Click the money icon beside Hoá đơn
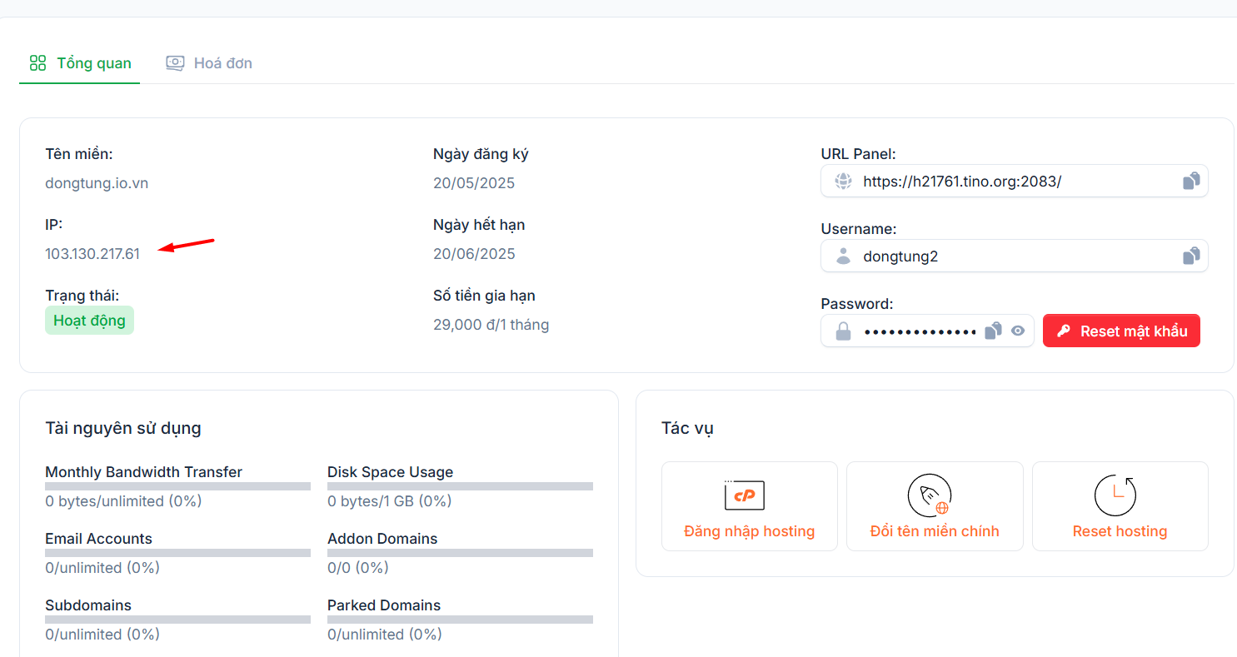Screen dimensions: 1237x657 pyautogui.click(x=175, y=62)
